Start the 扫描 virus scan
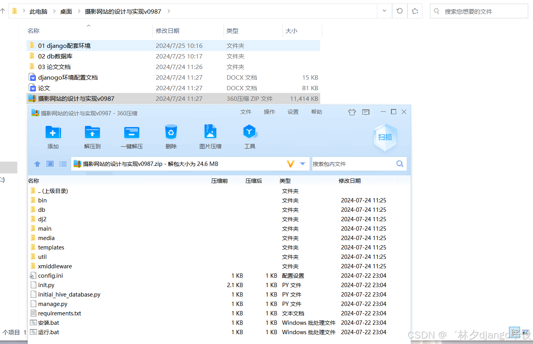The height and width of the screenshot is (344, 533). (x=384, y=137)
